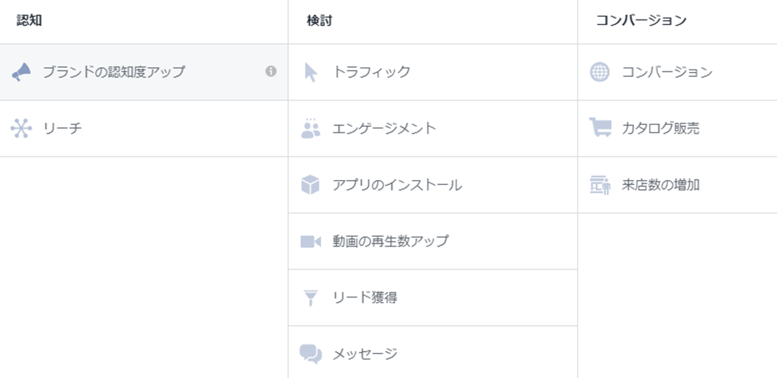Click the リーチ snowflake-shaped network icon
This screenshot has height=378, width=777.
point(21,128)
